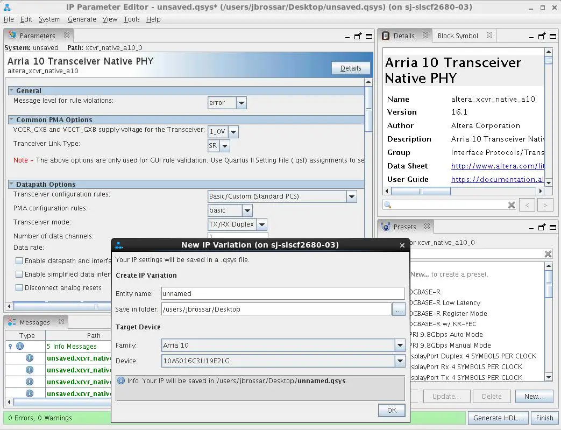This screenshot has width=561, height=430.
Task: Click the magnifier icon in the Details search
Action: coord(387,205)
